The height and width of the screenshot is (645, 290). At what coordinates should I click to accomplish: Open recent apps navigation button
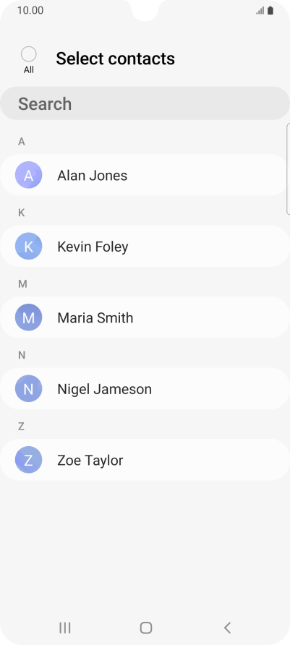click(65, 628)
